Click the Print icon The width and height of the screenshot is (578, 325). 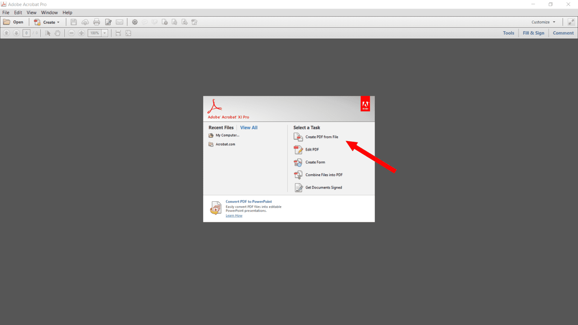(x=97, y=22)
